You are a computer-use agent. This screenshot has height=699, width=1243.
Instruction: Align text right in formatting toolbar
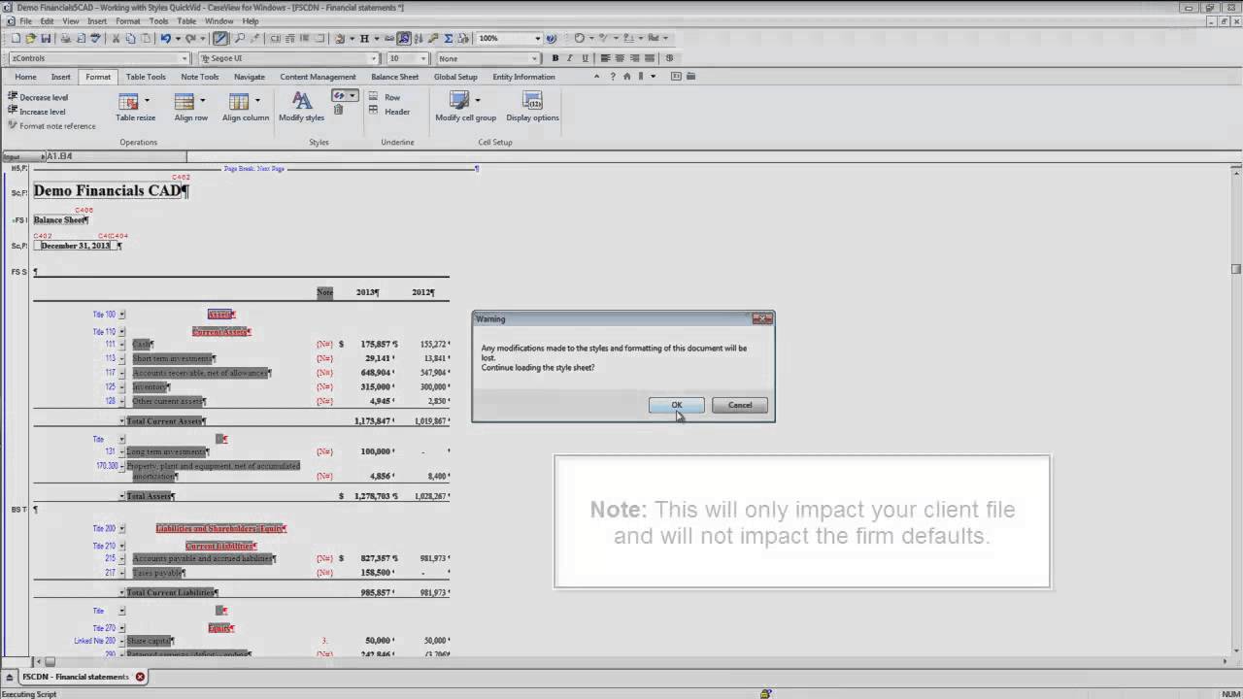click(634, 58)
